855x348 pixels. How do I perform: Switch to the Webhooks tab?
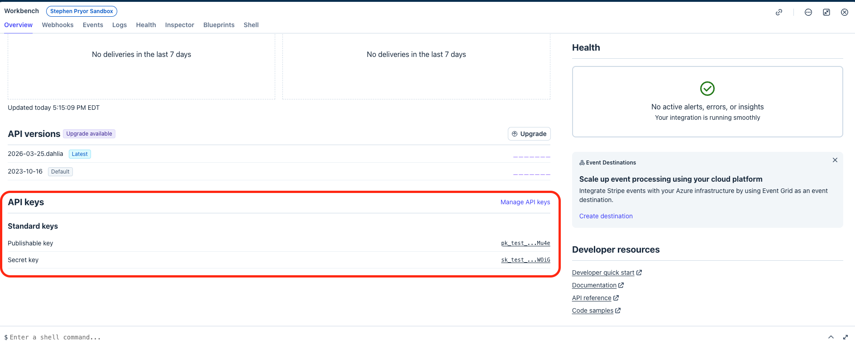(57, 25)
